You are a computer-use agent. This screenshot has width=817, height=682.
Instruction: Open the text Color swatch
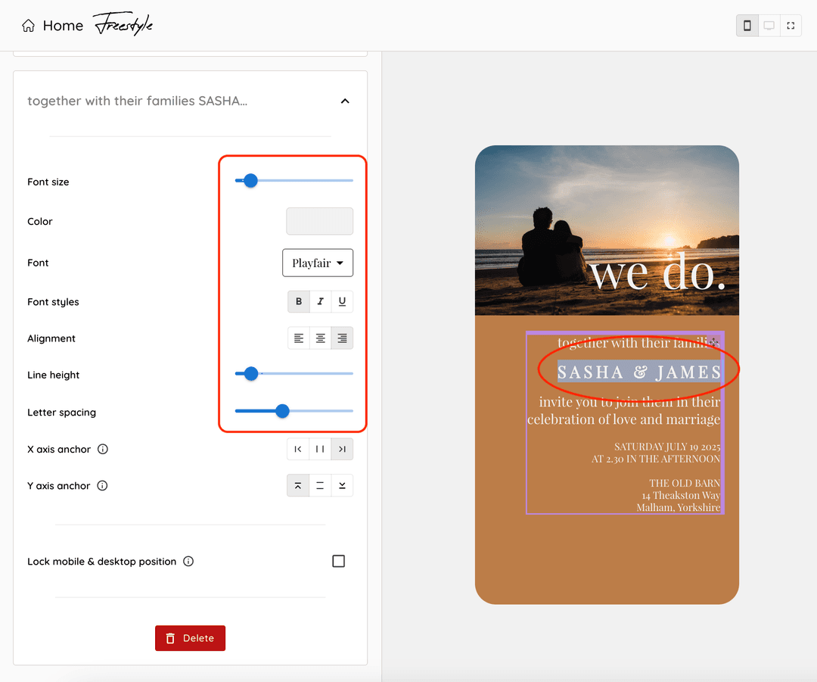coord(319,222)
